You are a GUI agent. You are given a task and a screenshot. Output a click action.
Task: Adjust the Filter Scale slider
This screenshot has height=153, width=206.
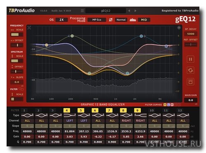(17, 99)
